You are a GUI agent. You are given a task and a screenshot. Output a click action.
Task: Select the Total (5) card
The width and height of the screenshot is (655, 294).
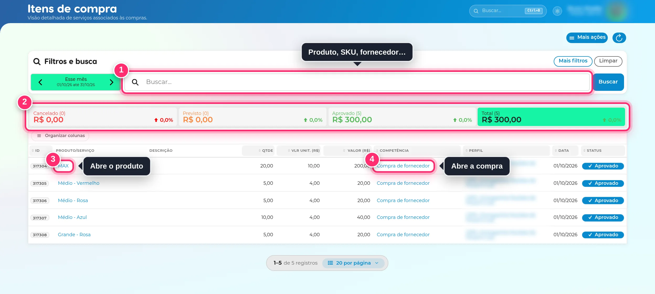551,117
